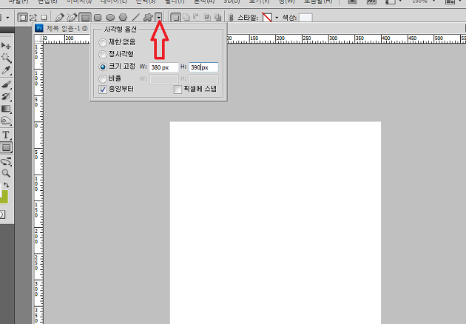Select the Rectangle shape tool in toolbox
This screenshot has height=324, width=466.
coord(6,147)
